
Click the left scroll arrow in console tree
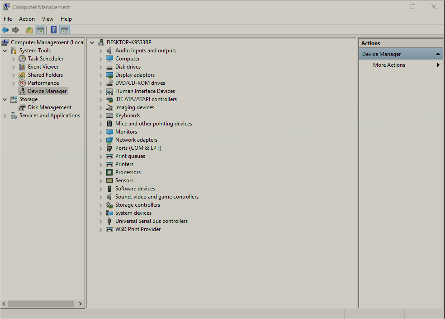(4, 304)
